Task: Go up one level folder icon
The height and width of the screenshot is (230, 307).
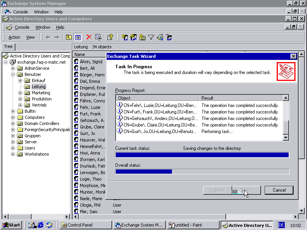Action: pos(69,37)
